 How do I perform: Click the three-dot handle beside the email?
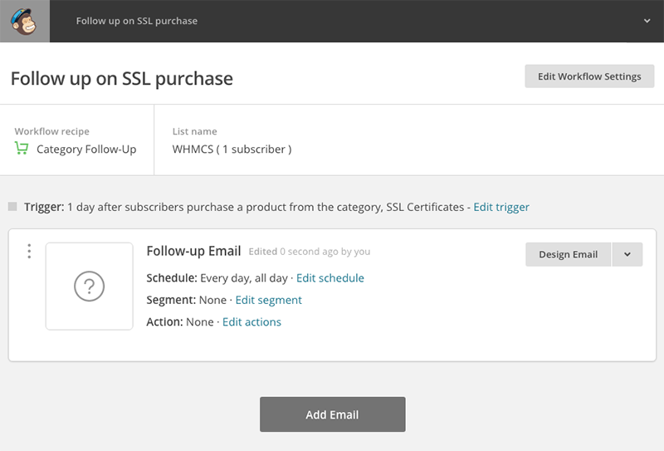click(x=29, y=251)
